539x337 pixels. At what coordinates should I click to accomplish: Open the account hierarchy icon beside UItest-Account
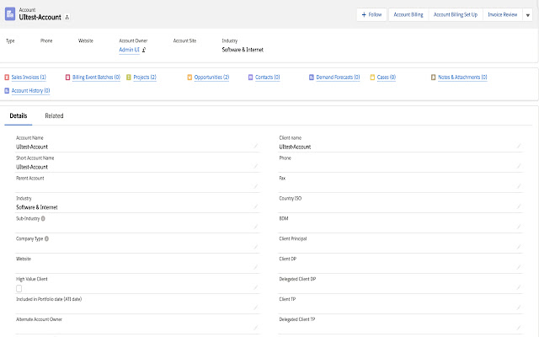coord(68,18)
